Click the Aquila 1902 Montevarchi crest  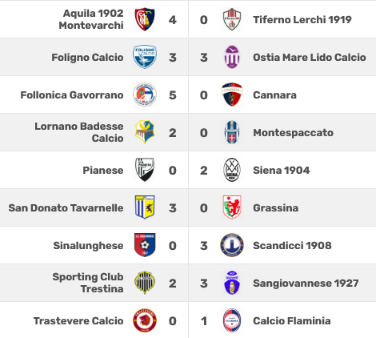click(x=145, y=19)
